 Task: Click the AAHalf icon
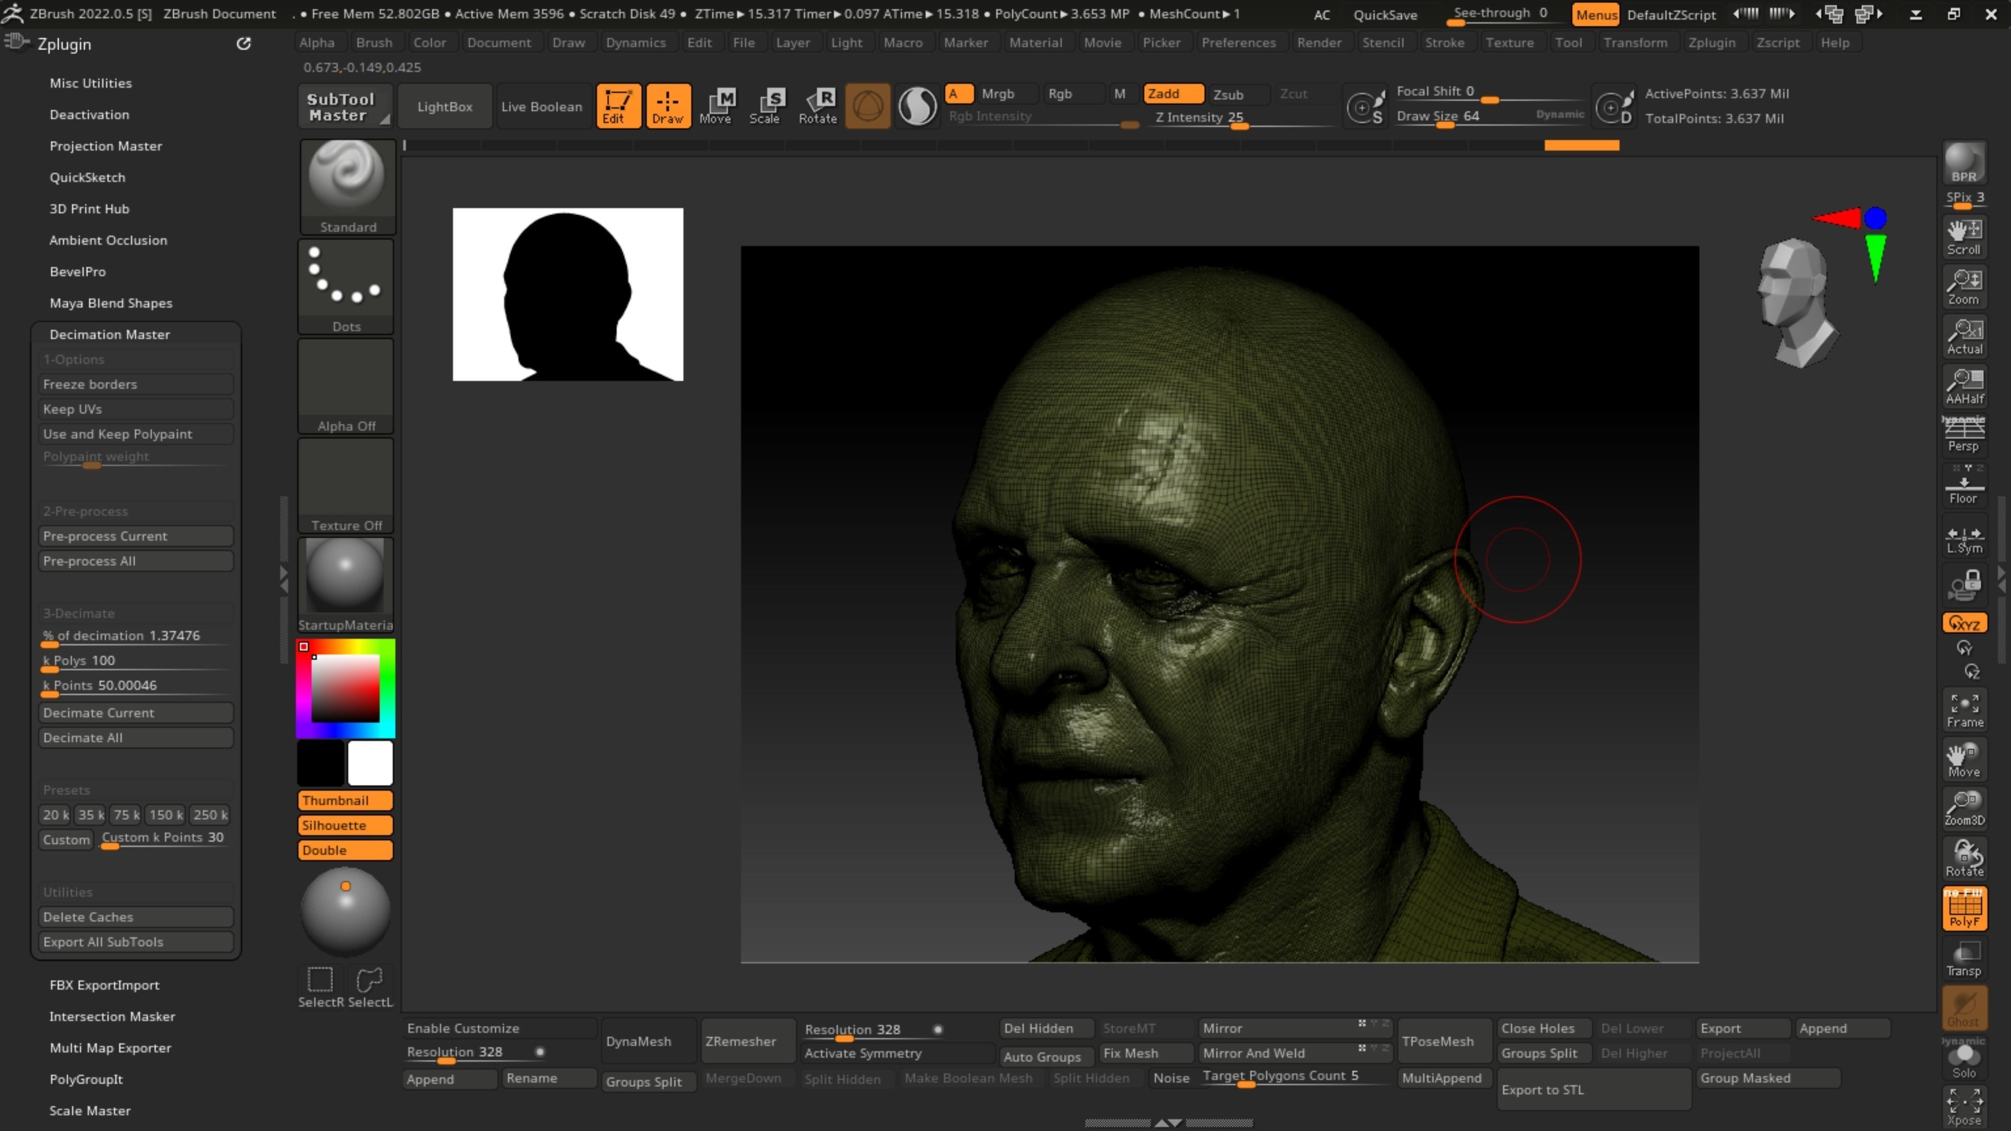(x=1964, y=386)
